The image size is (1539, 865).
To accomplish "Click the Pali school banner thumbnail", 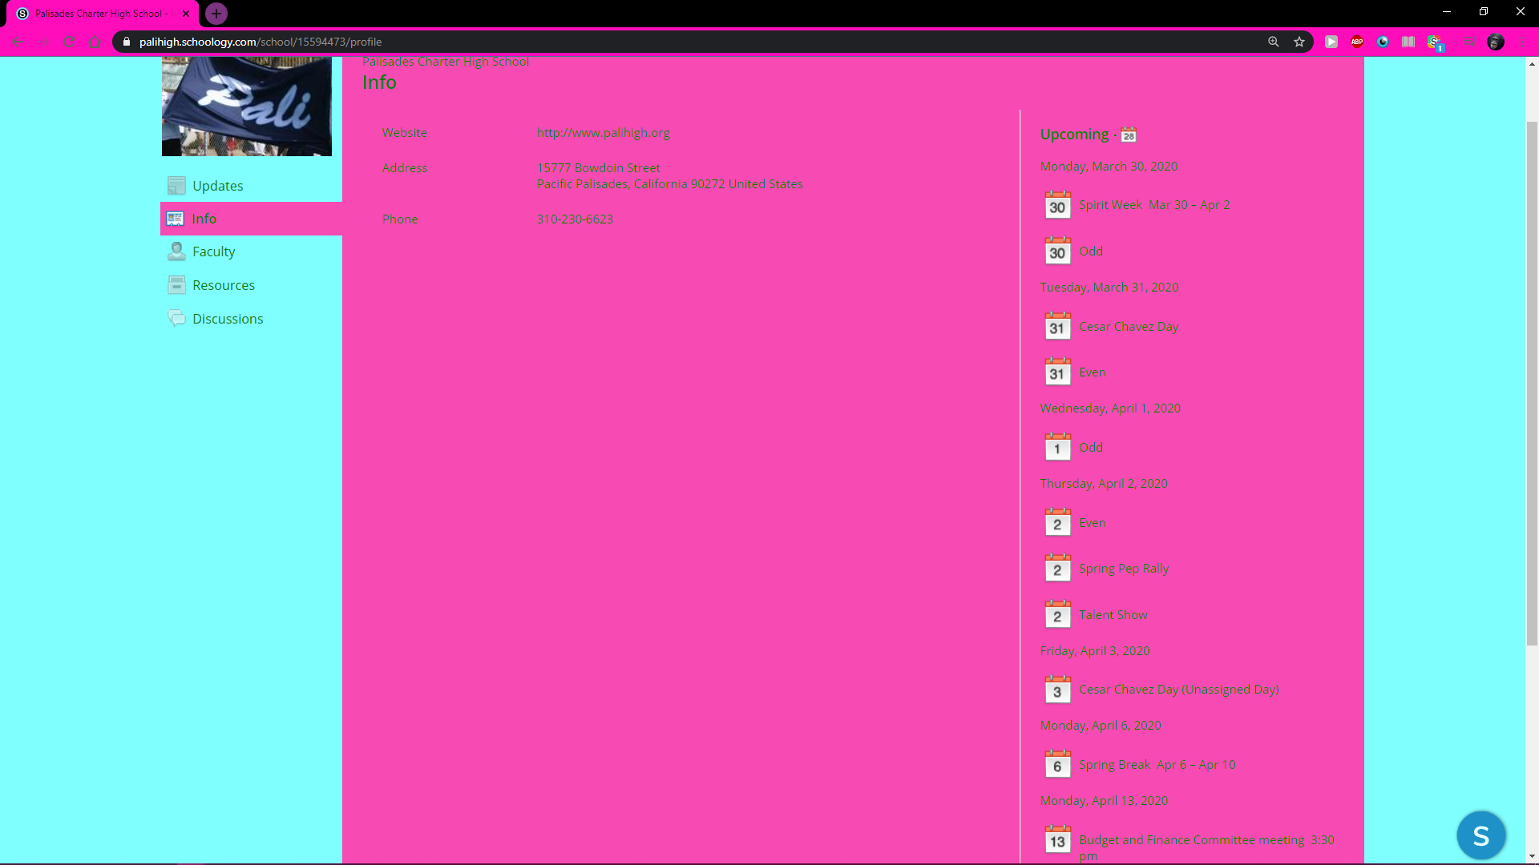I will point(247,106).
